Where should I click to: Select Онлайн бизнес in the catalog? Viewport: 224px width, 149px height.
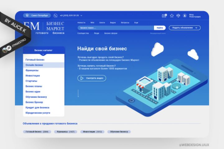pyautogui.click(x=44, y=65)
